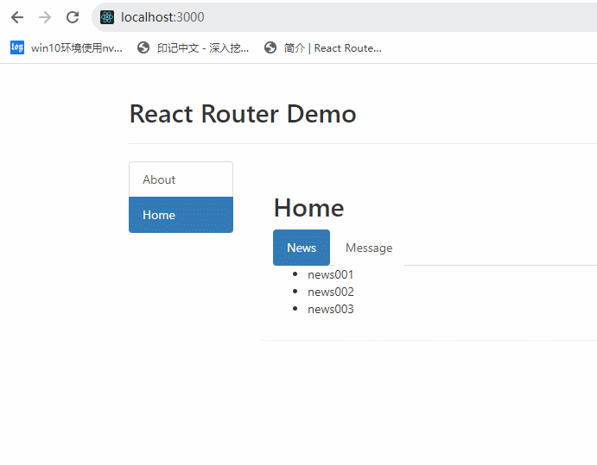The width and height of the screenshot is (597, 465).
Task: Click the React Router Demo heading
Action: (x=243, y=114)
